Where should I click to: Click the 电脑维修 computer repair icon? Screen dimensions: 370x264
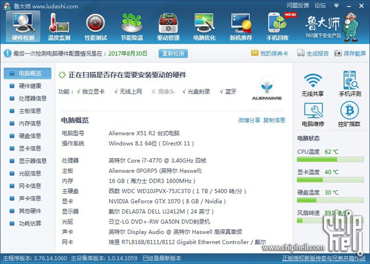click(313, 114)
